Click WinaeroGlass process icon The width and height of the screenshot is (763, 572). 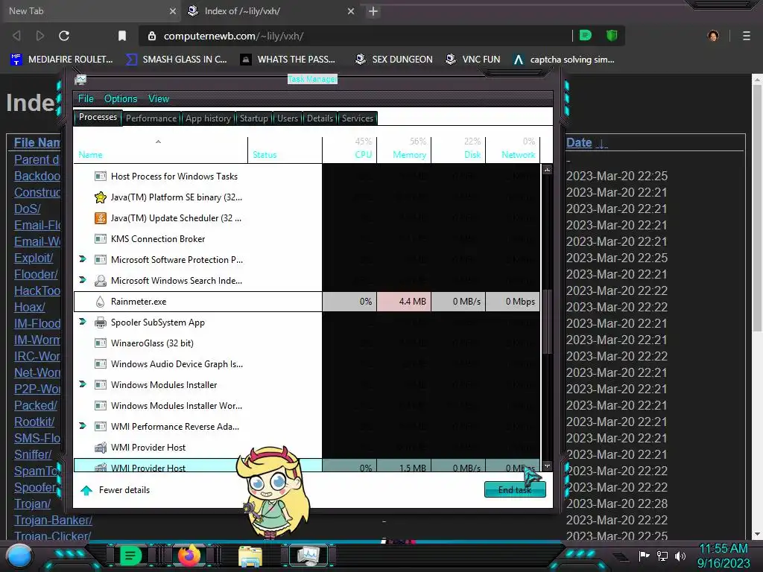pyautogui.click(x=101, y=343)
